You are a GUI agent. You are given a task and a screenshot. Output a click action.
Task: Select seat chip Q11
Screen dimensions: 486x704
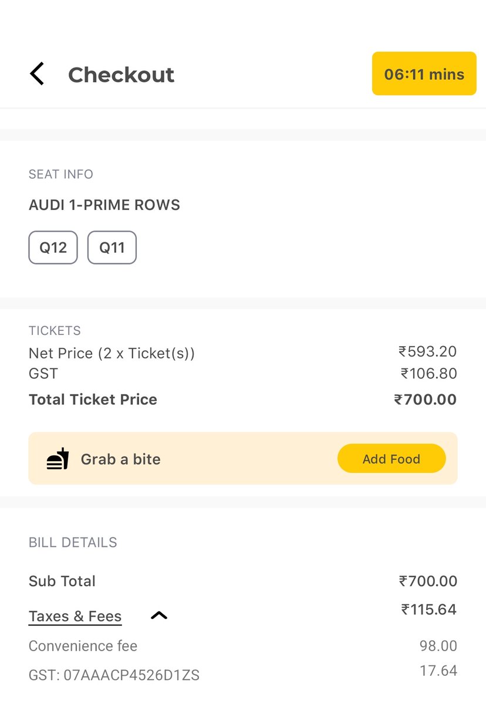[112, 248]
